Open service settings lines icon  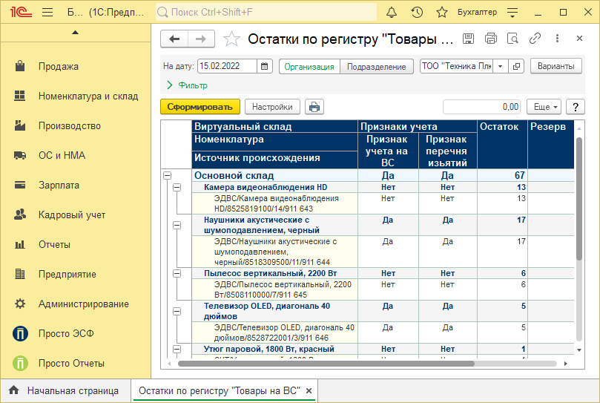tap(512, 13)
